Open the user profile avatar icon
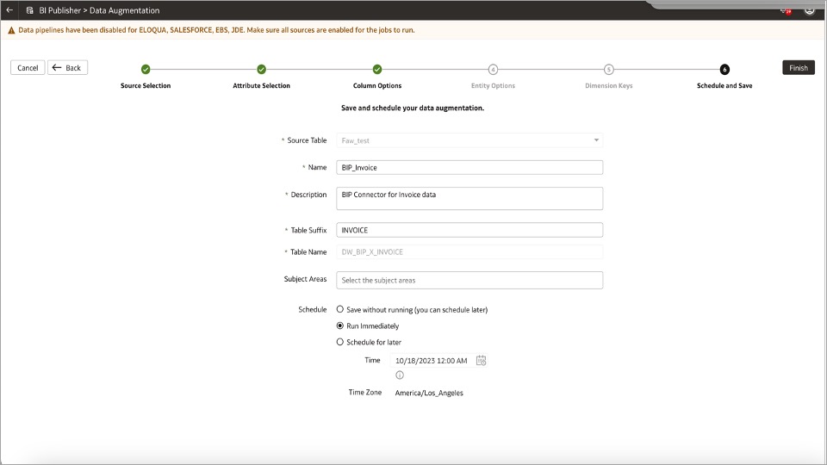Image resolution: width=827 pixels, height=465 pixels. [x=809, y=10]
